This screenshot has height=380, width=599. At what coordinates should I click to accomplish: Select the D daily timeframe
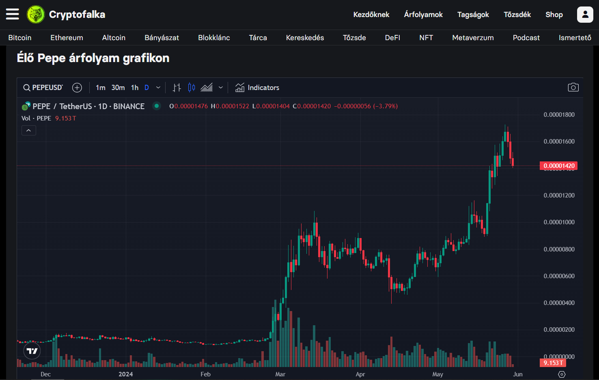(x=147, y=88)
